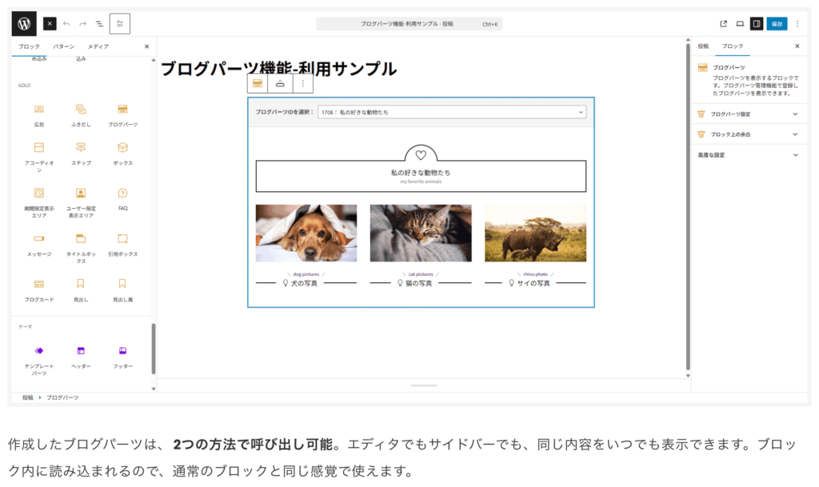The height and width of the screenshot is (487, 819).
Task: Click the undo arrow in top toolbar
Action: (66, 24)
